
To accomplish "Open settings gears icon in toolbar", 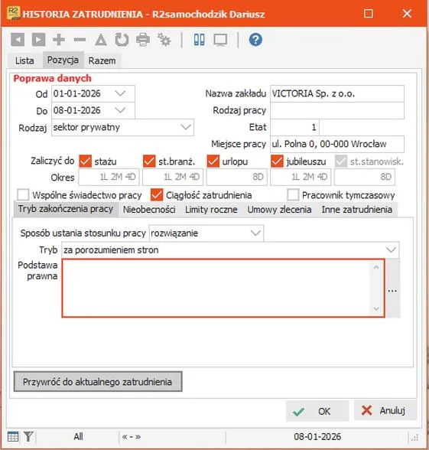I will tap(164, 40).
